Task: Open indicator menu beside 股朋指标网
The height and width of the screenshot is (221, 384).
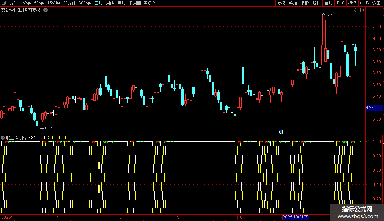Action: (x=3, y=138)
